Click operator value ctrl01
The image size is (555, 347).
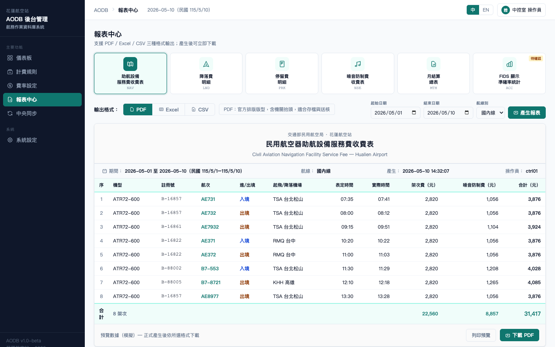531,171
